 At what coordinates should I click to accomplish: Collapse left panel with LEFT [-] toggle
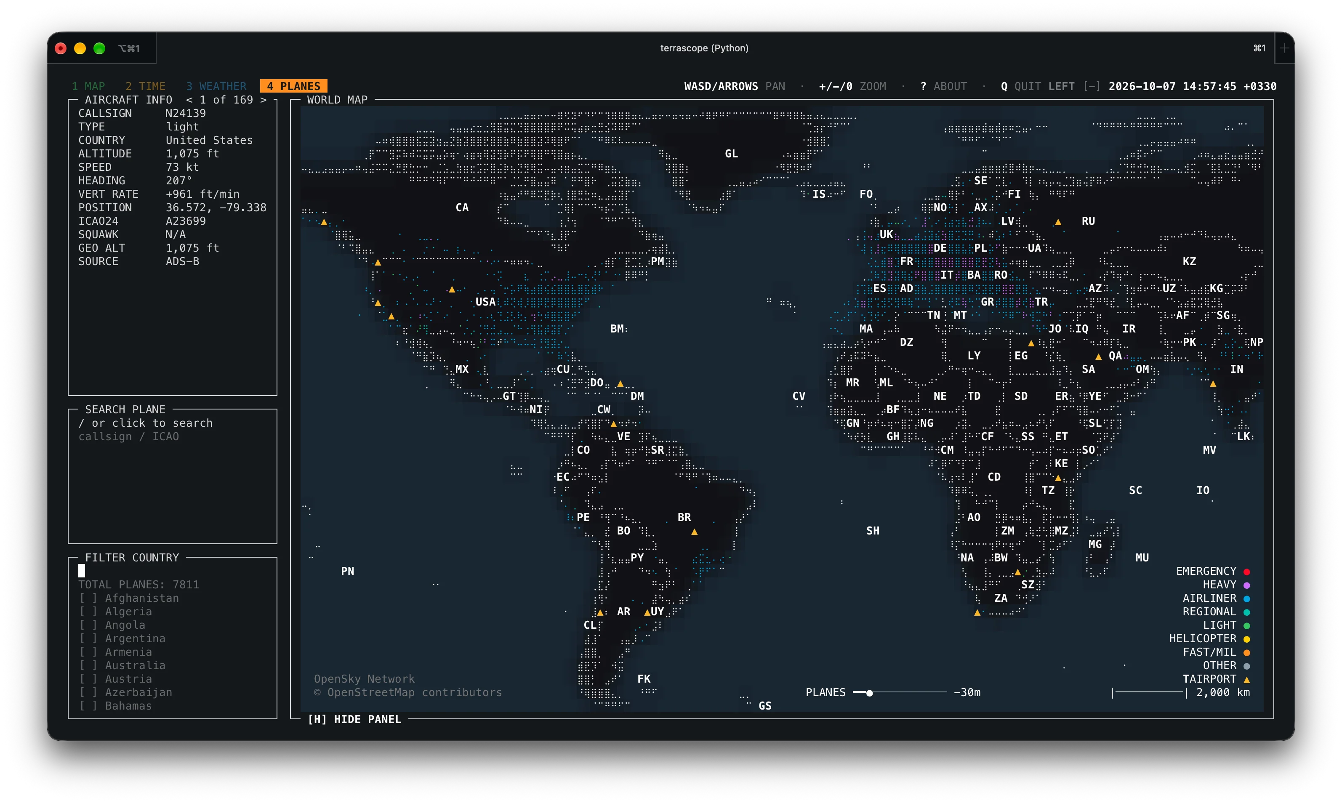[x=1075, y=86]
